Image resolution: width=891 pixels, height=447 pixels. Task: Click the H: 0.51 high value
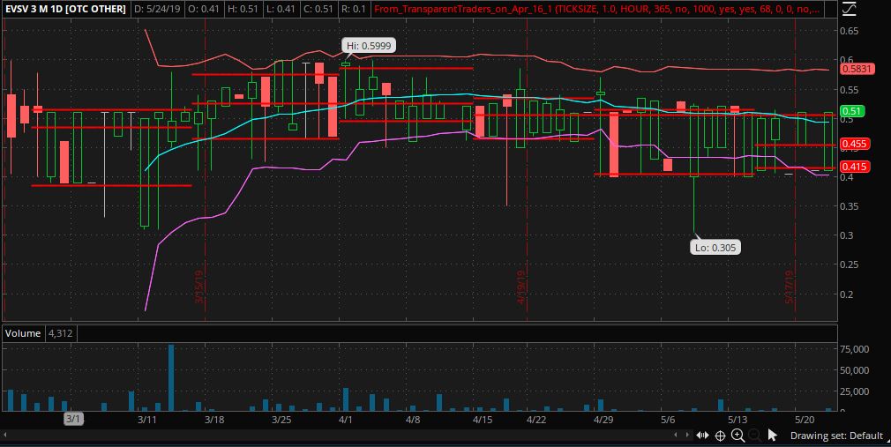[x=243, y=9]
